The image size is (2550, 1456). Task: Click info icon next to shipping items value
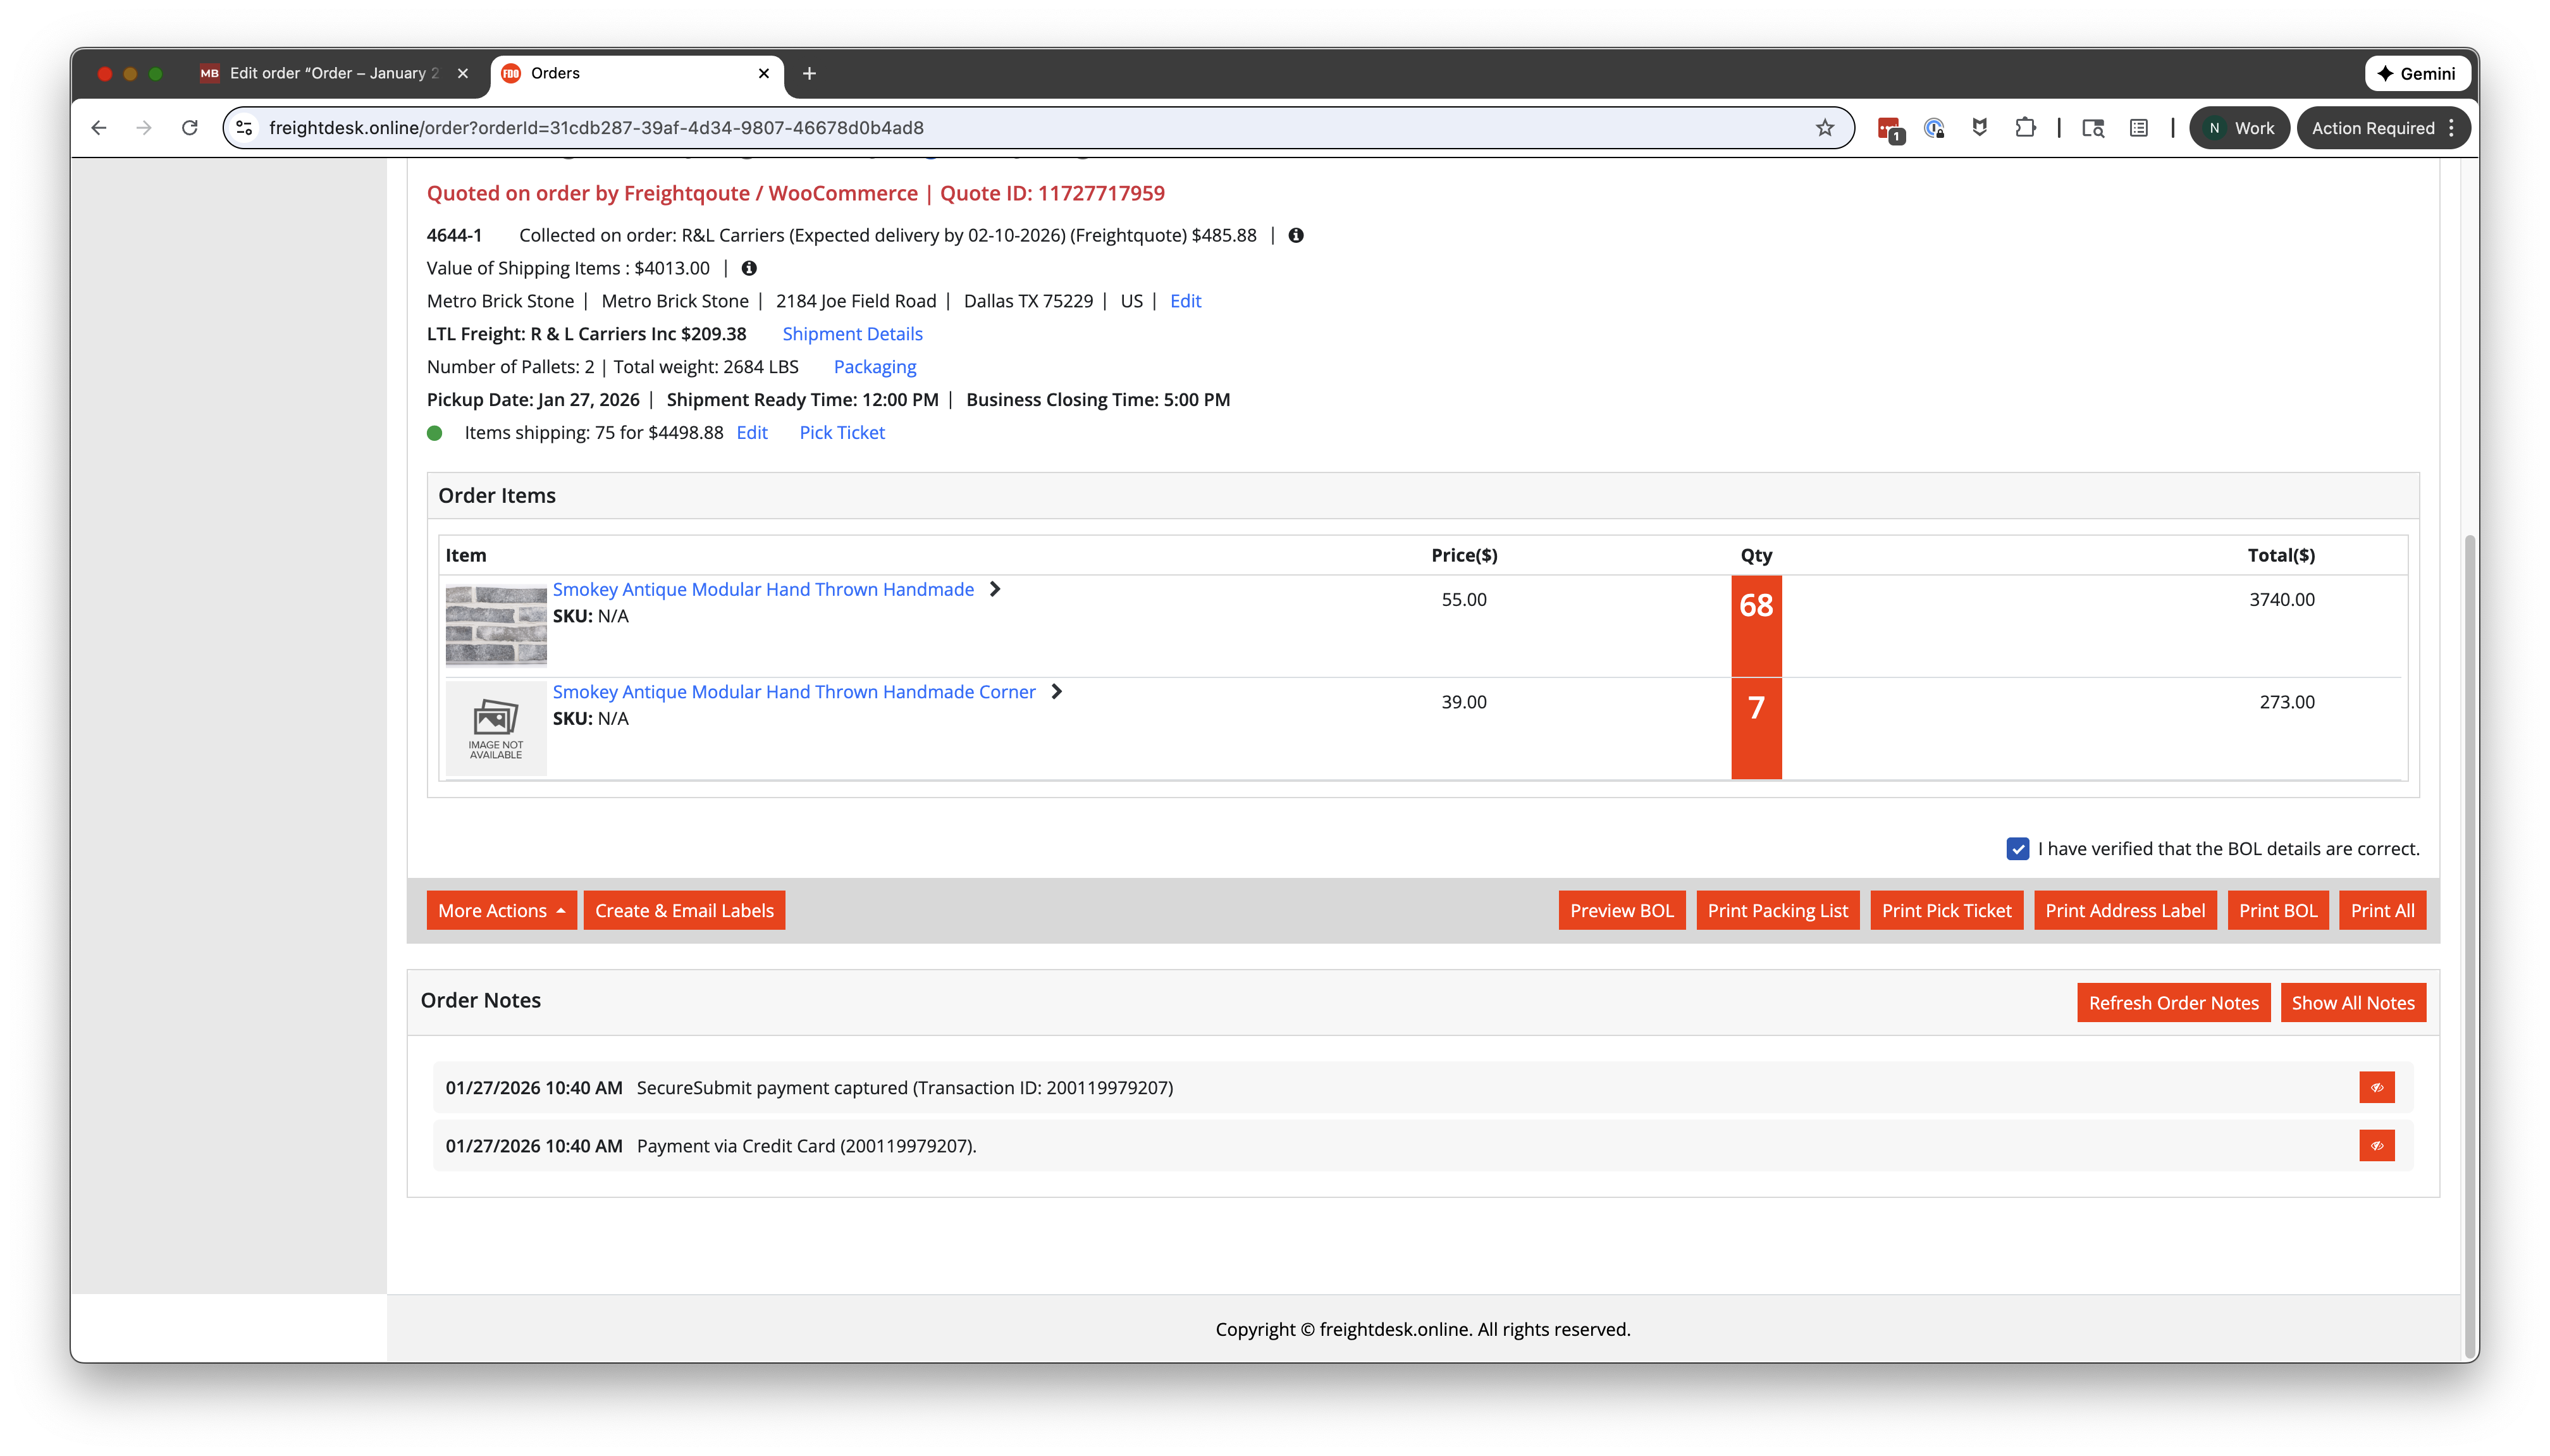point(749,268)
